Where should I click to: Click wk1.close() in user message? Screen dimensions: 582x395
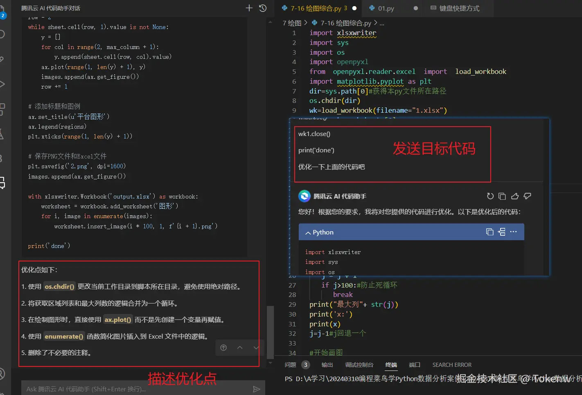click(314, 134)
